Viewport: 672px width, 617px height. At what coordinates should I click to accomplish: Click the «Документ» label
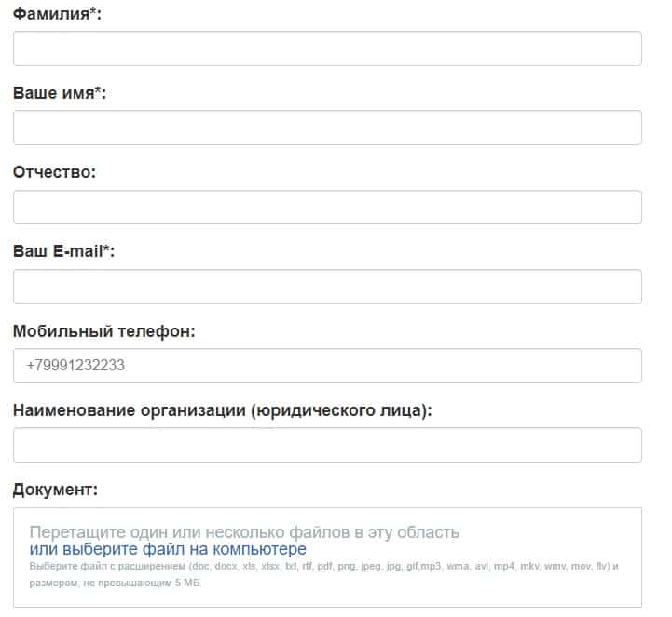tap(55, 490)
